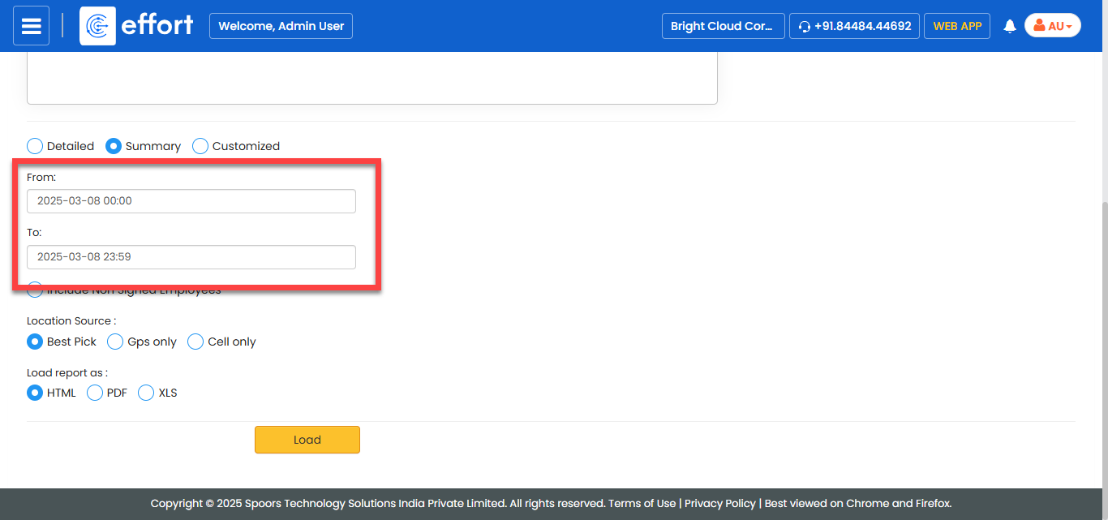The height and width of the screenshot is (520, 1108).
Task: Open the hamburger navigation menu
Action: 31,26
